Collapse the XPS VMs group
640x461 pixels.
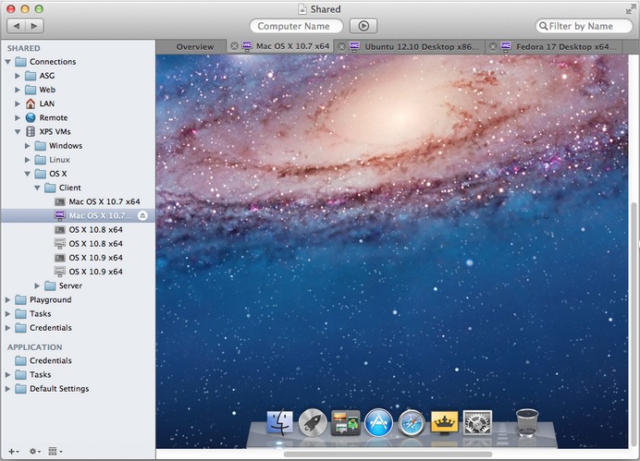click(18, 132)
